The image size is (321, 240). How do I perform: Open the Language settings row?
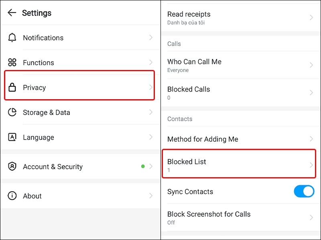click(80, 137)
